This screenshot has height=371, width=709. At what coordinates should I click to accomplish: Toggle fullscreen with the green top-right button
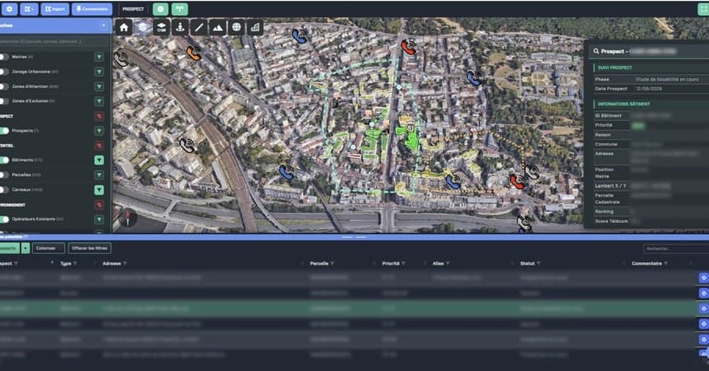[703, 9]
